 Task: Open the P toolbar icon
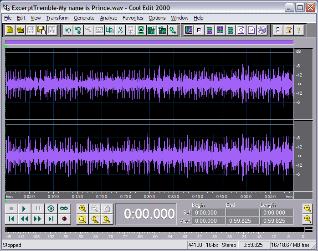tap(251, 31)
